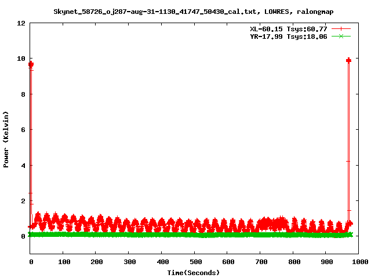Click the y-axis tick label 12
371x278 pixels.
pos(21,23)
